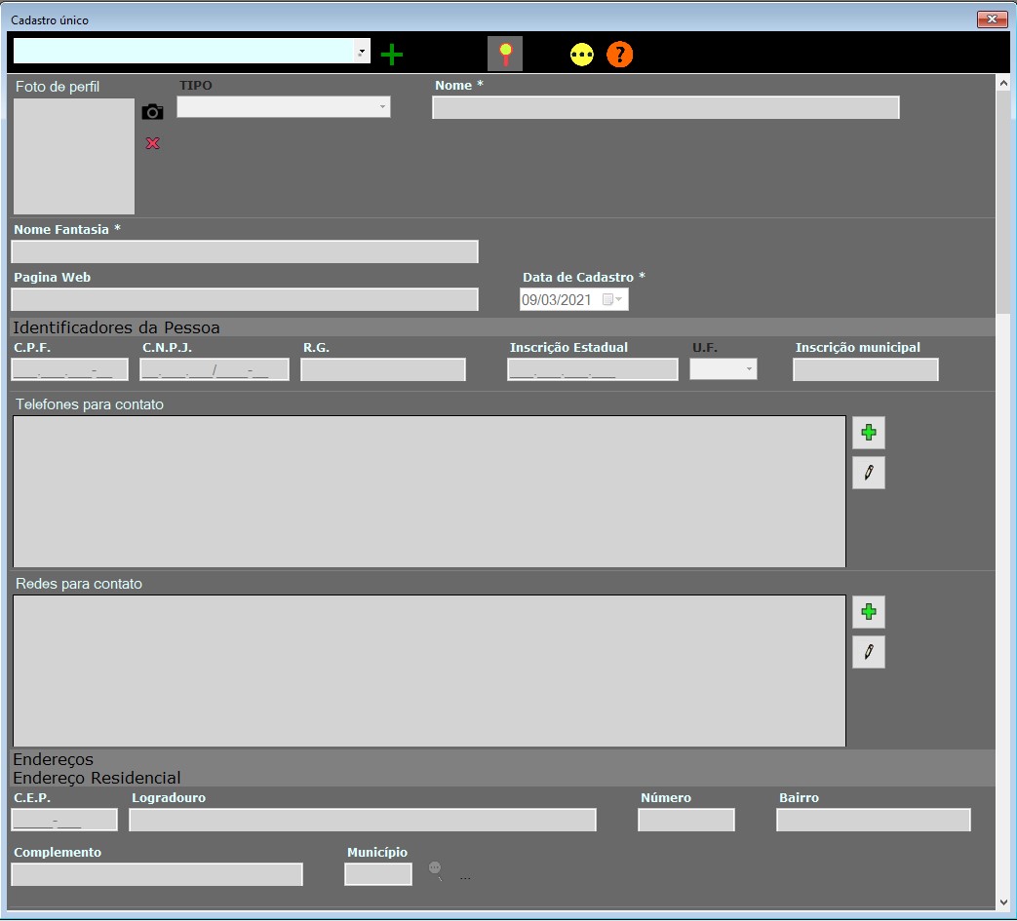1017x921 pixels.
Task: Click the yellow three-dots icon
Action: pyautogui.click(x=582, y=55)
